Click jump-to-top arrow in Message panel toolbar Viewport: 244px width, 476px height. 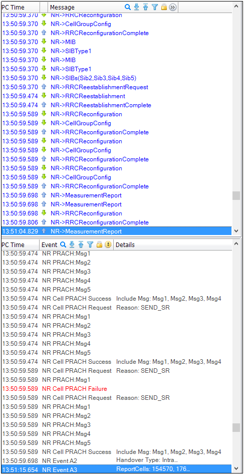pyautogui.click(x=145, y=8)
